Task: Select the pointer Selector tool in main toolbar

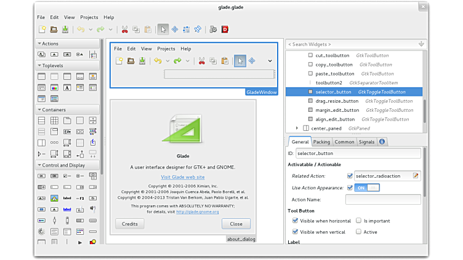Action: [163, 29]
